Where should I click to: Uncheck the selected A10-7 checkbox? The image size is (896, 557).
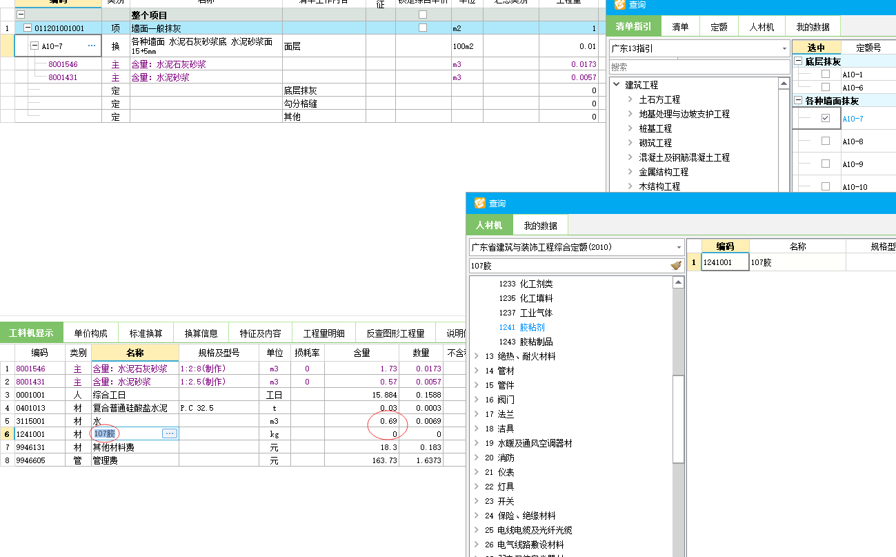[826, 119]
